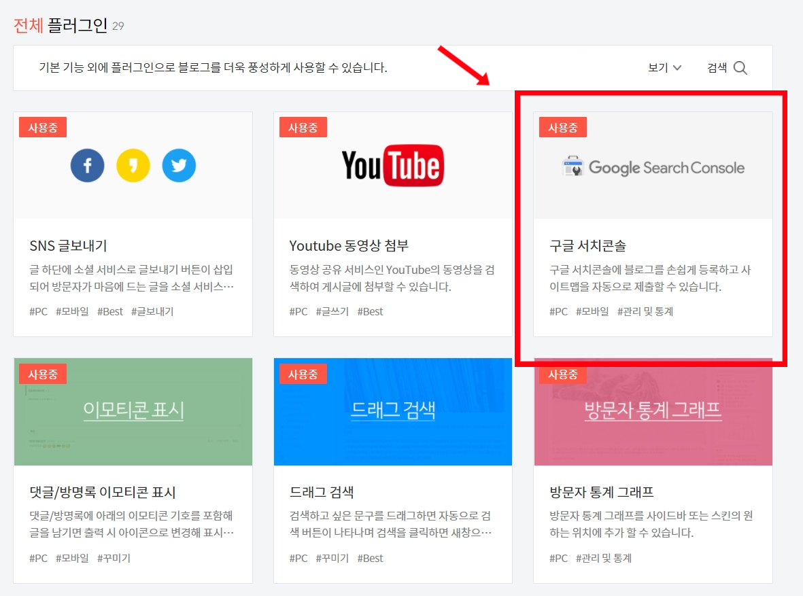Open the SNS 글보내기 plugin title
The height and width of the screenshot is (596, 803).
[68, 246]
